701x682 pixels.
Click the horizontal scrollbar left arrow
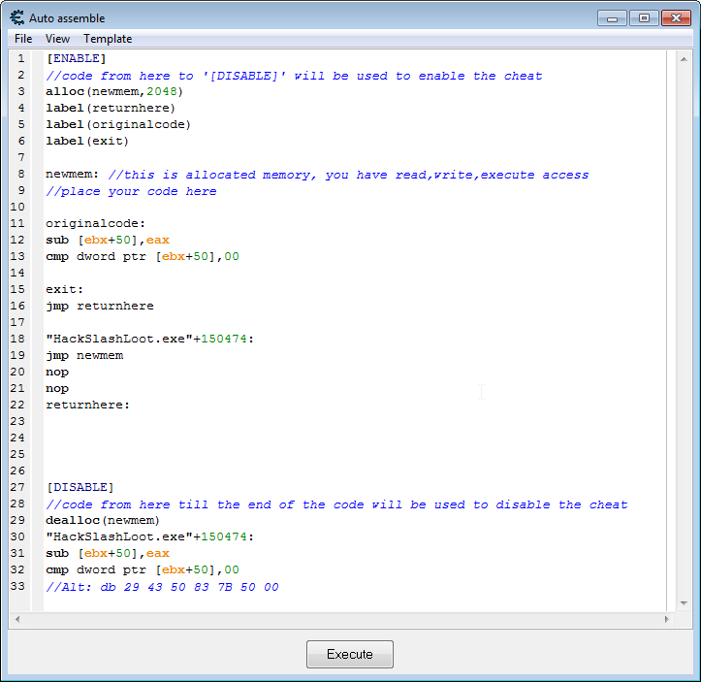coord(17,619)
